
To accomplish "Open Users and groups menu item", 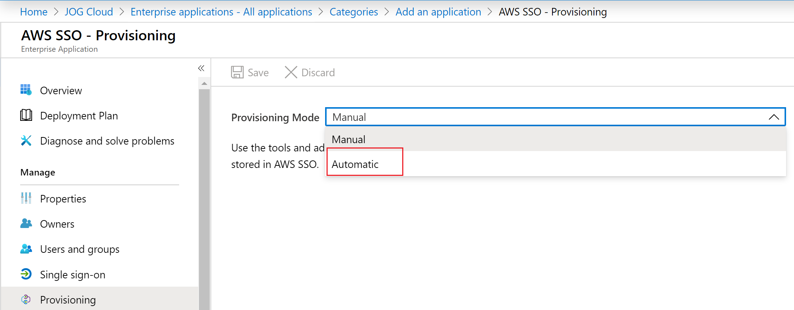I will click(80, 249).
